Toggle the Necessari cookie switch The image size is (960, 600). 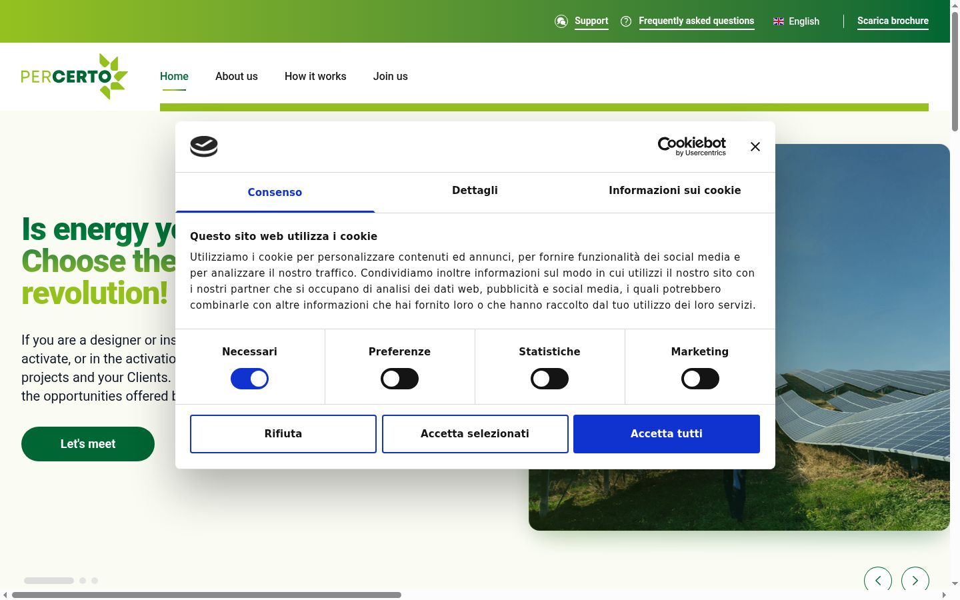[x=249, y=379]
